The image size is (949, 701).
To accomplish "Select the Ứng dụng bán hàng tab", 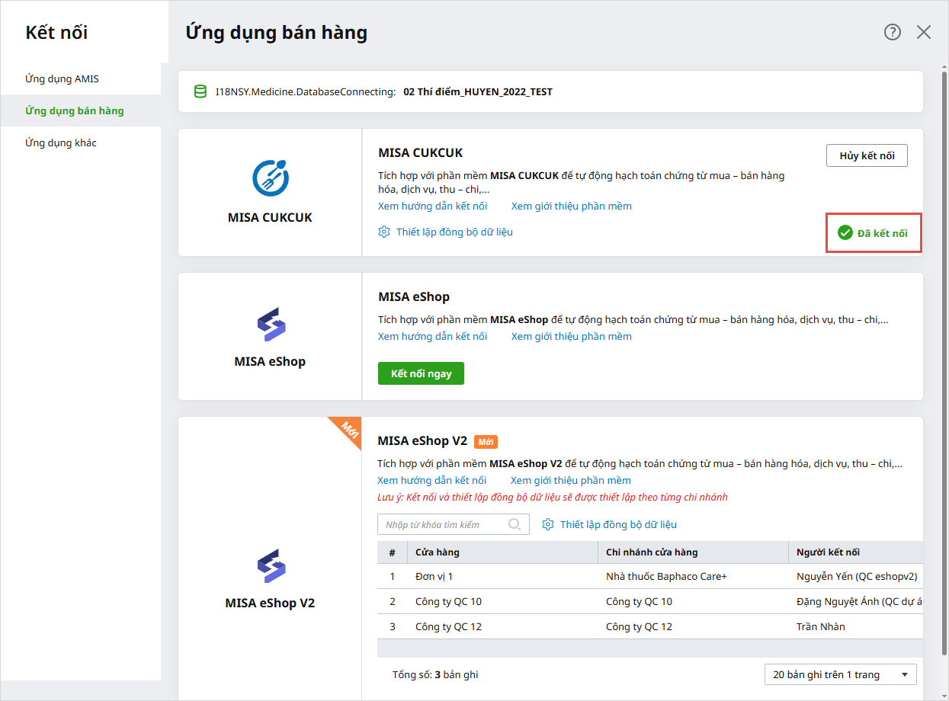I will pos(74,110).
